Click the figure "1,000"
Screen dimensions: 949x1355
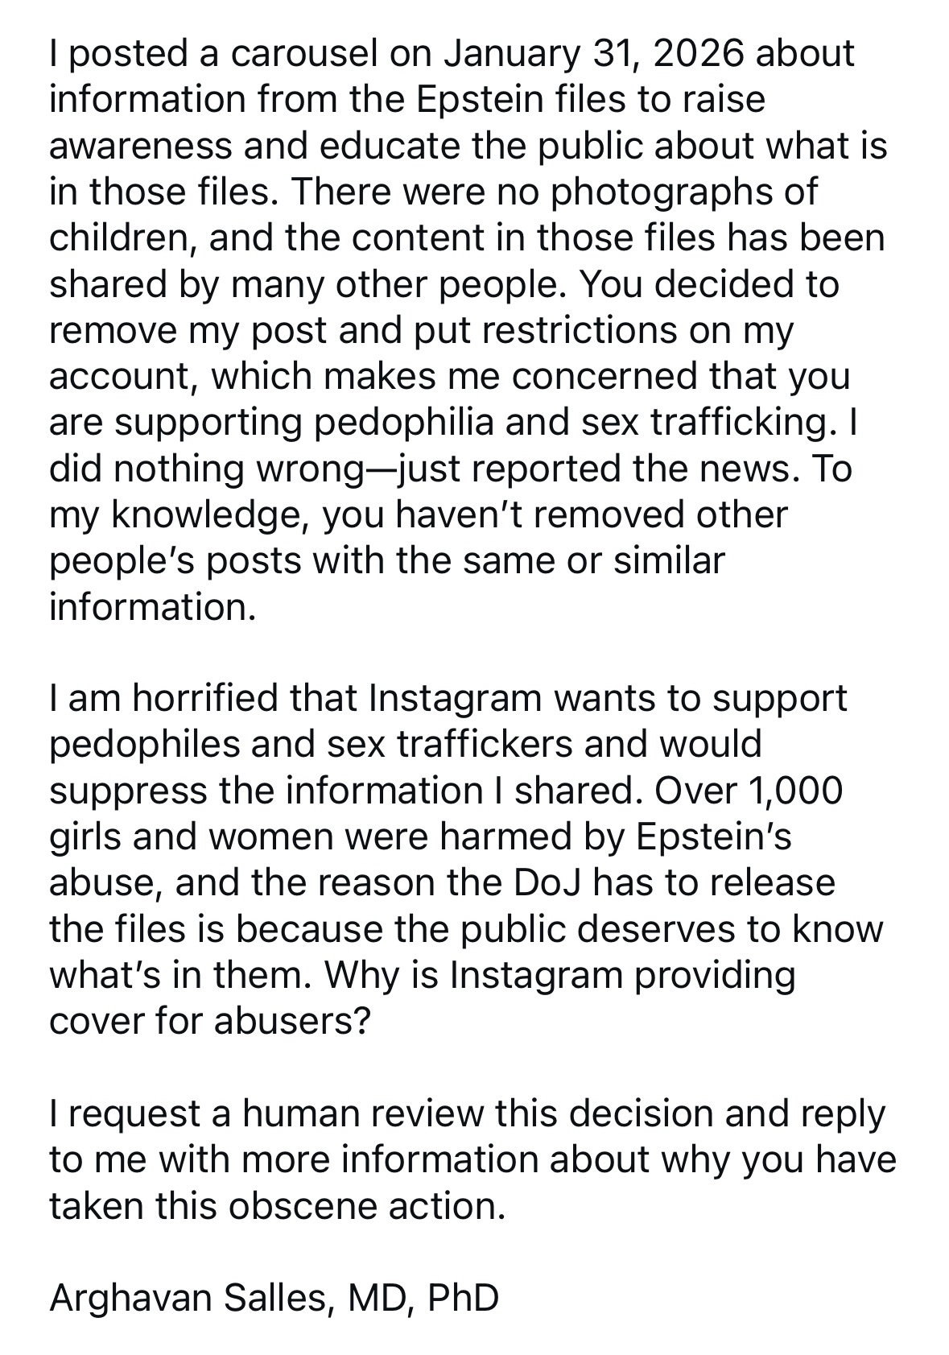[795, 791]
